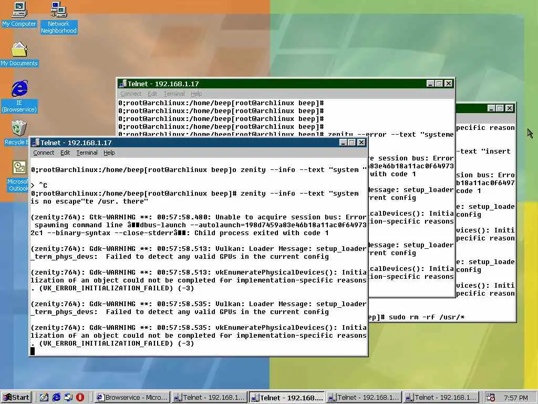
Task: Open Terminal menu in the green-titled Telnet window
Action: click(x=174, y=94)
